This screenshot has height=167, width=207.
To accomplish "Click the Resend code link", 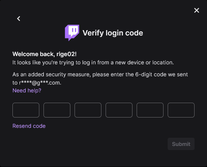I will (x=29, y=126).
